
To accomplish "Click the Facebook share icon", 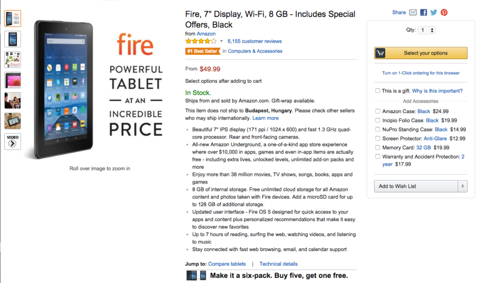I will pos(423,12).
